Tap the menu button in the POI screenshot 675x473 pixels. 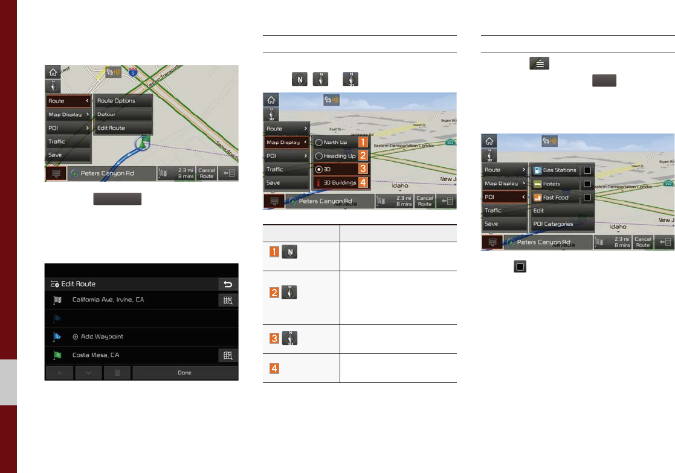(x=493, y=242)
